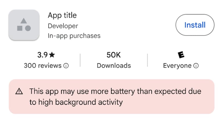Click the E content rating icon

181,55
